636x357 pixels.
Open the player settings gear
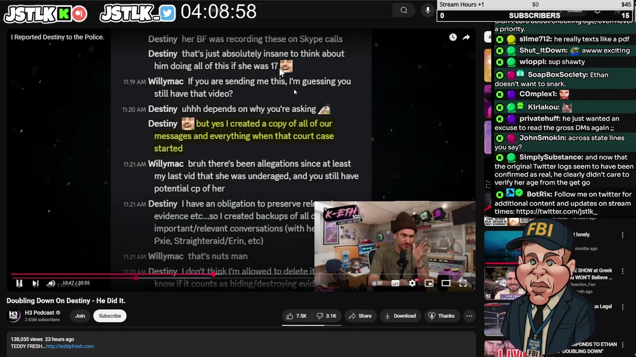point(412,283)
